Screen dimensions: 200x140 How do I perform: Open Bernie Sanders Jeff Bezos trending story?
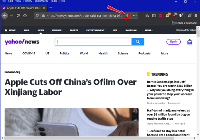(170, 90)
